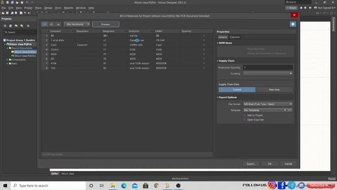Open the Tools menu
The height and width of the screenshot is (190, 337).
[58, 8]
